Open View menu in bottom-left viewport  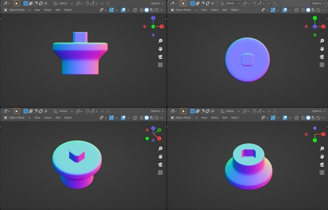37,118
